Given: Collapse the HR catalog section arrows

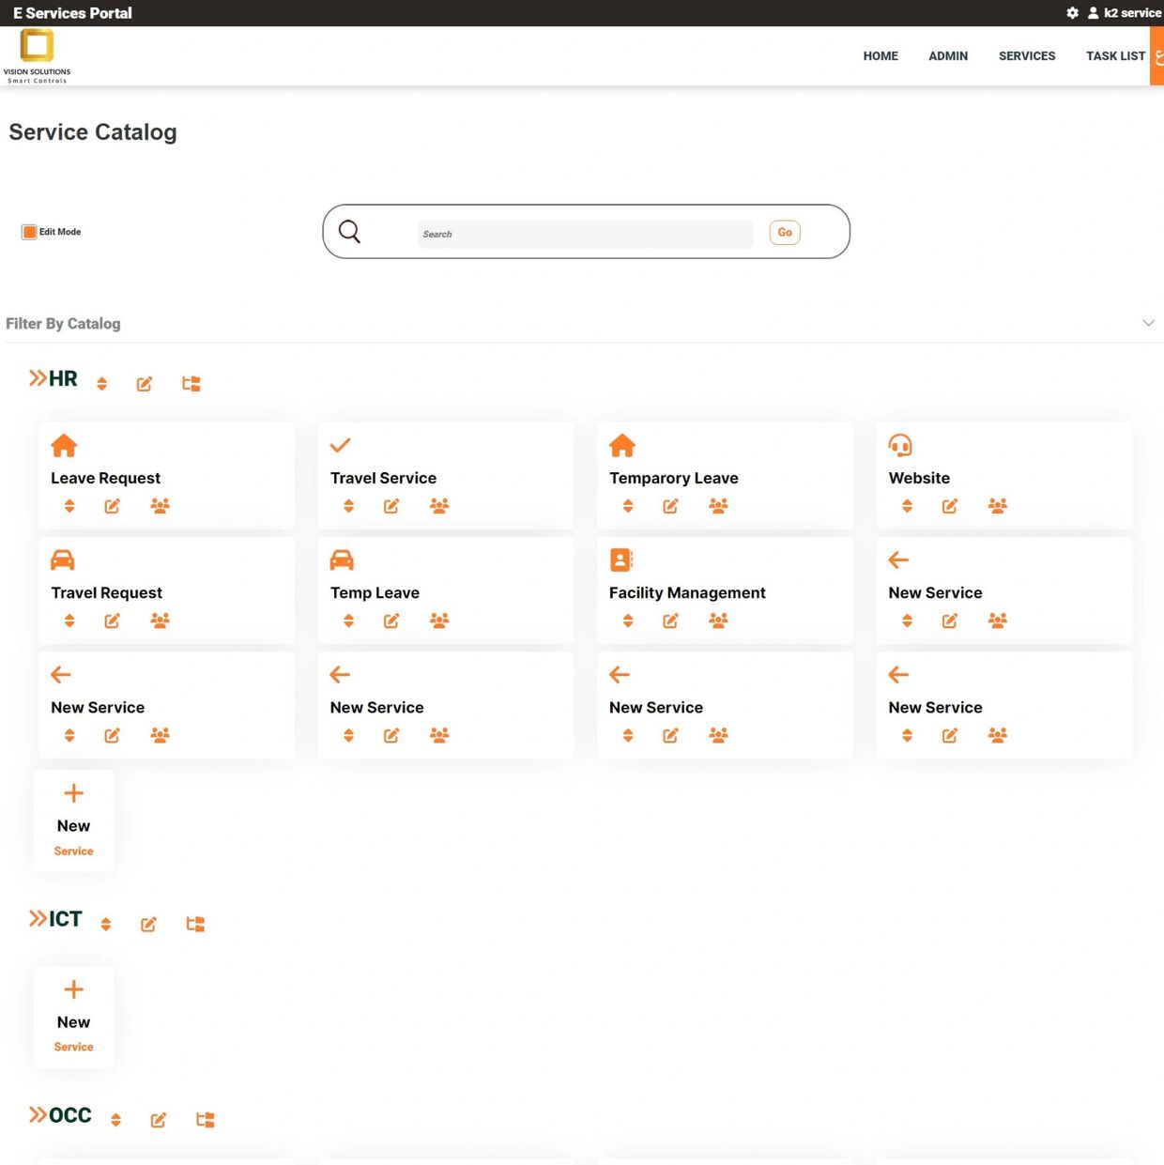Looking at the screenshot, I should tap(38, 378).
